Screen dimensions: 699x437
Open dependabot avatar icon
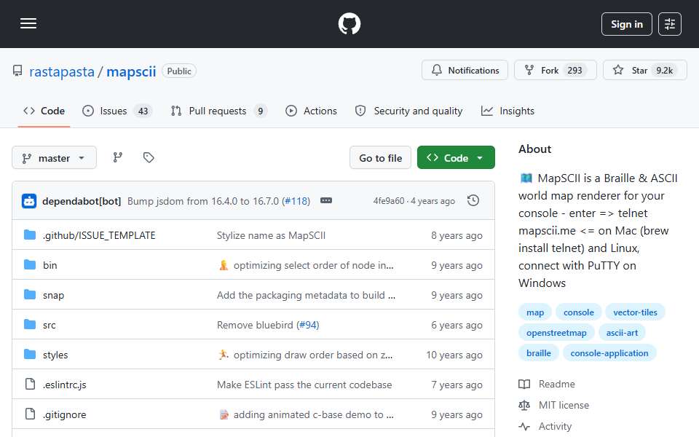click(x=29, y=201)
